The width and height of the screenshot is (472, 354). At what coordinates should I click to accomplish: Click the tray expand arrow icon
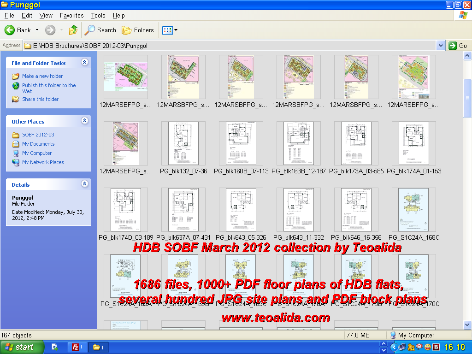(x=394, y=348)
